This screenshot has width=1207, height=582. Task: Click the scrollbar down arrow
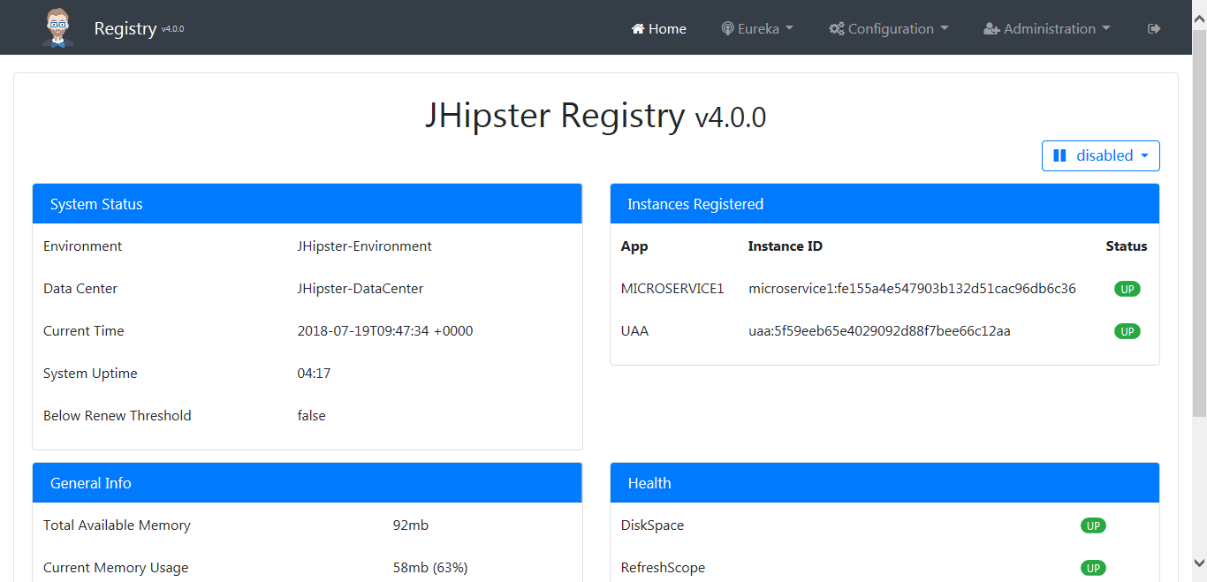[x=1199, y=562]
